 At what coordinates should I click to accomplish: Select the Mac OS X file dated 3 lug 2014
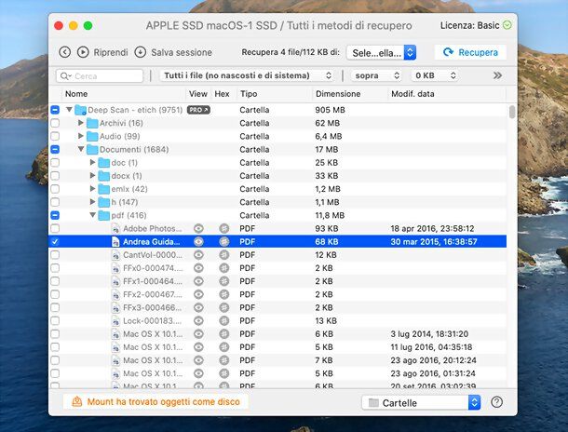277,334
